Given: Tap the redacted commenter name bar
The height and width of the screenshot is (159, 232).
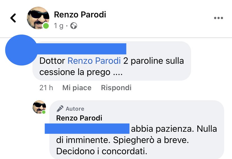Looking at the screenshot, I should point(81,49).
